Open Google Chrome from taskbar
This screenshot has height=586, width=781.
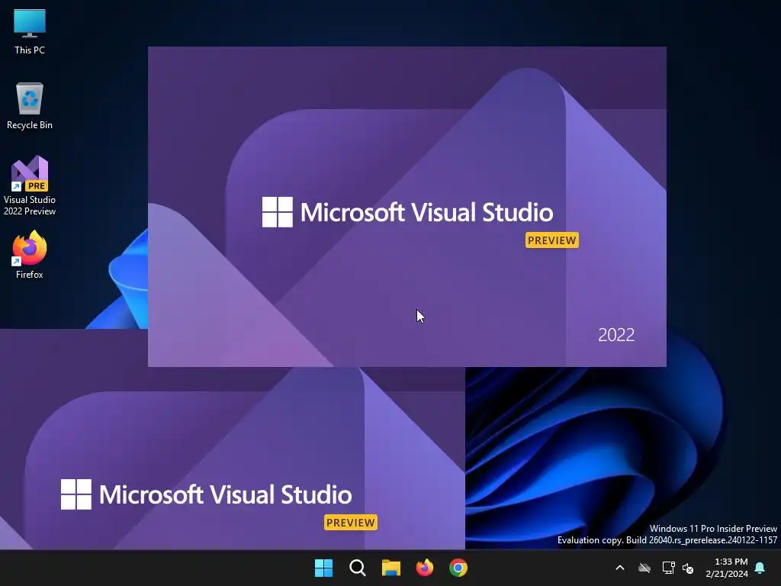[x=458, y=568]
